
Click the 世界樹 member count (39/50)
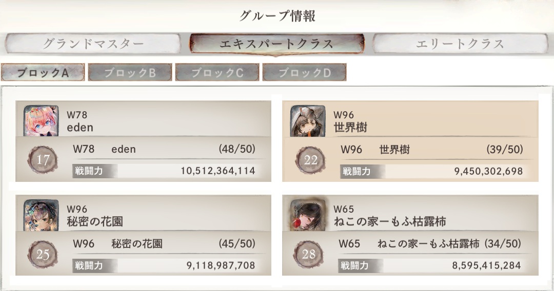[x=504, y=150]
